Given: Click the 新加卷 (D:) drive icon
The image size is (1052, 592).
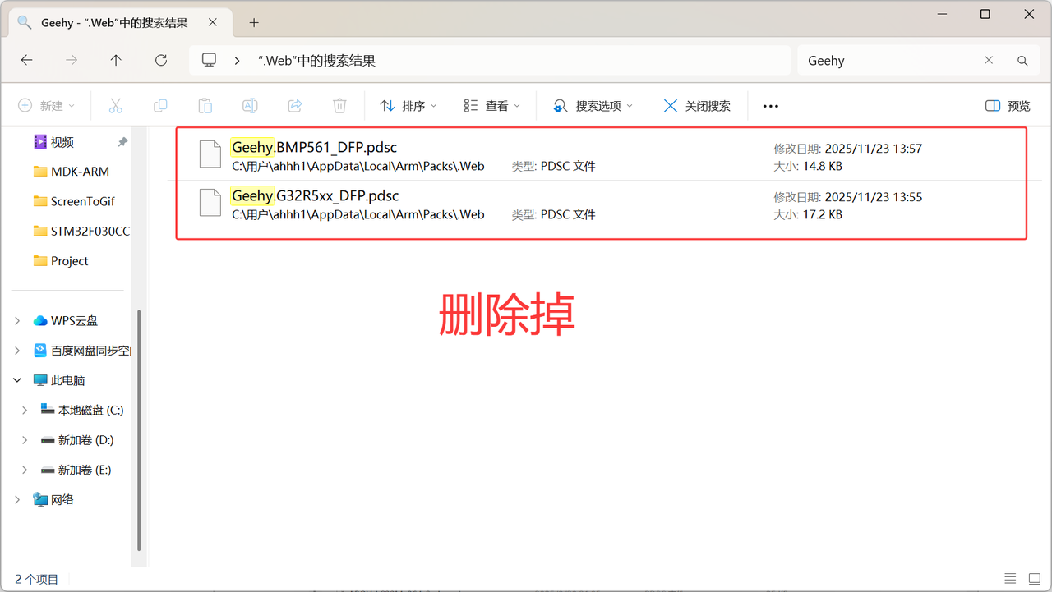Looking at the screenshot, I should coord(48,440).
